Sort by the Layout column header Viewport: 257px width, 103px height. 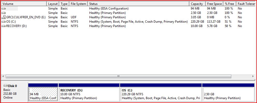coord(53,4)
